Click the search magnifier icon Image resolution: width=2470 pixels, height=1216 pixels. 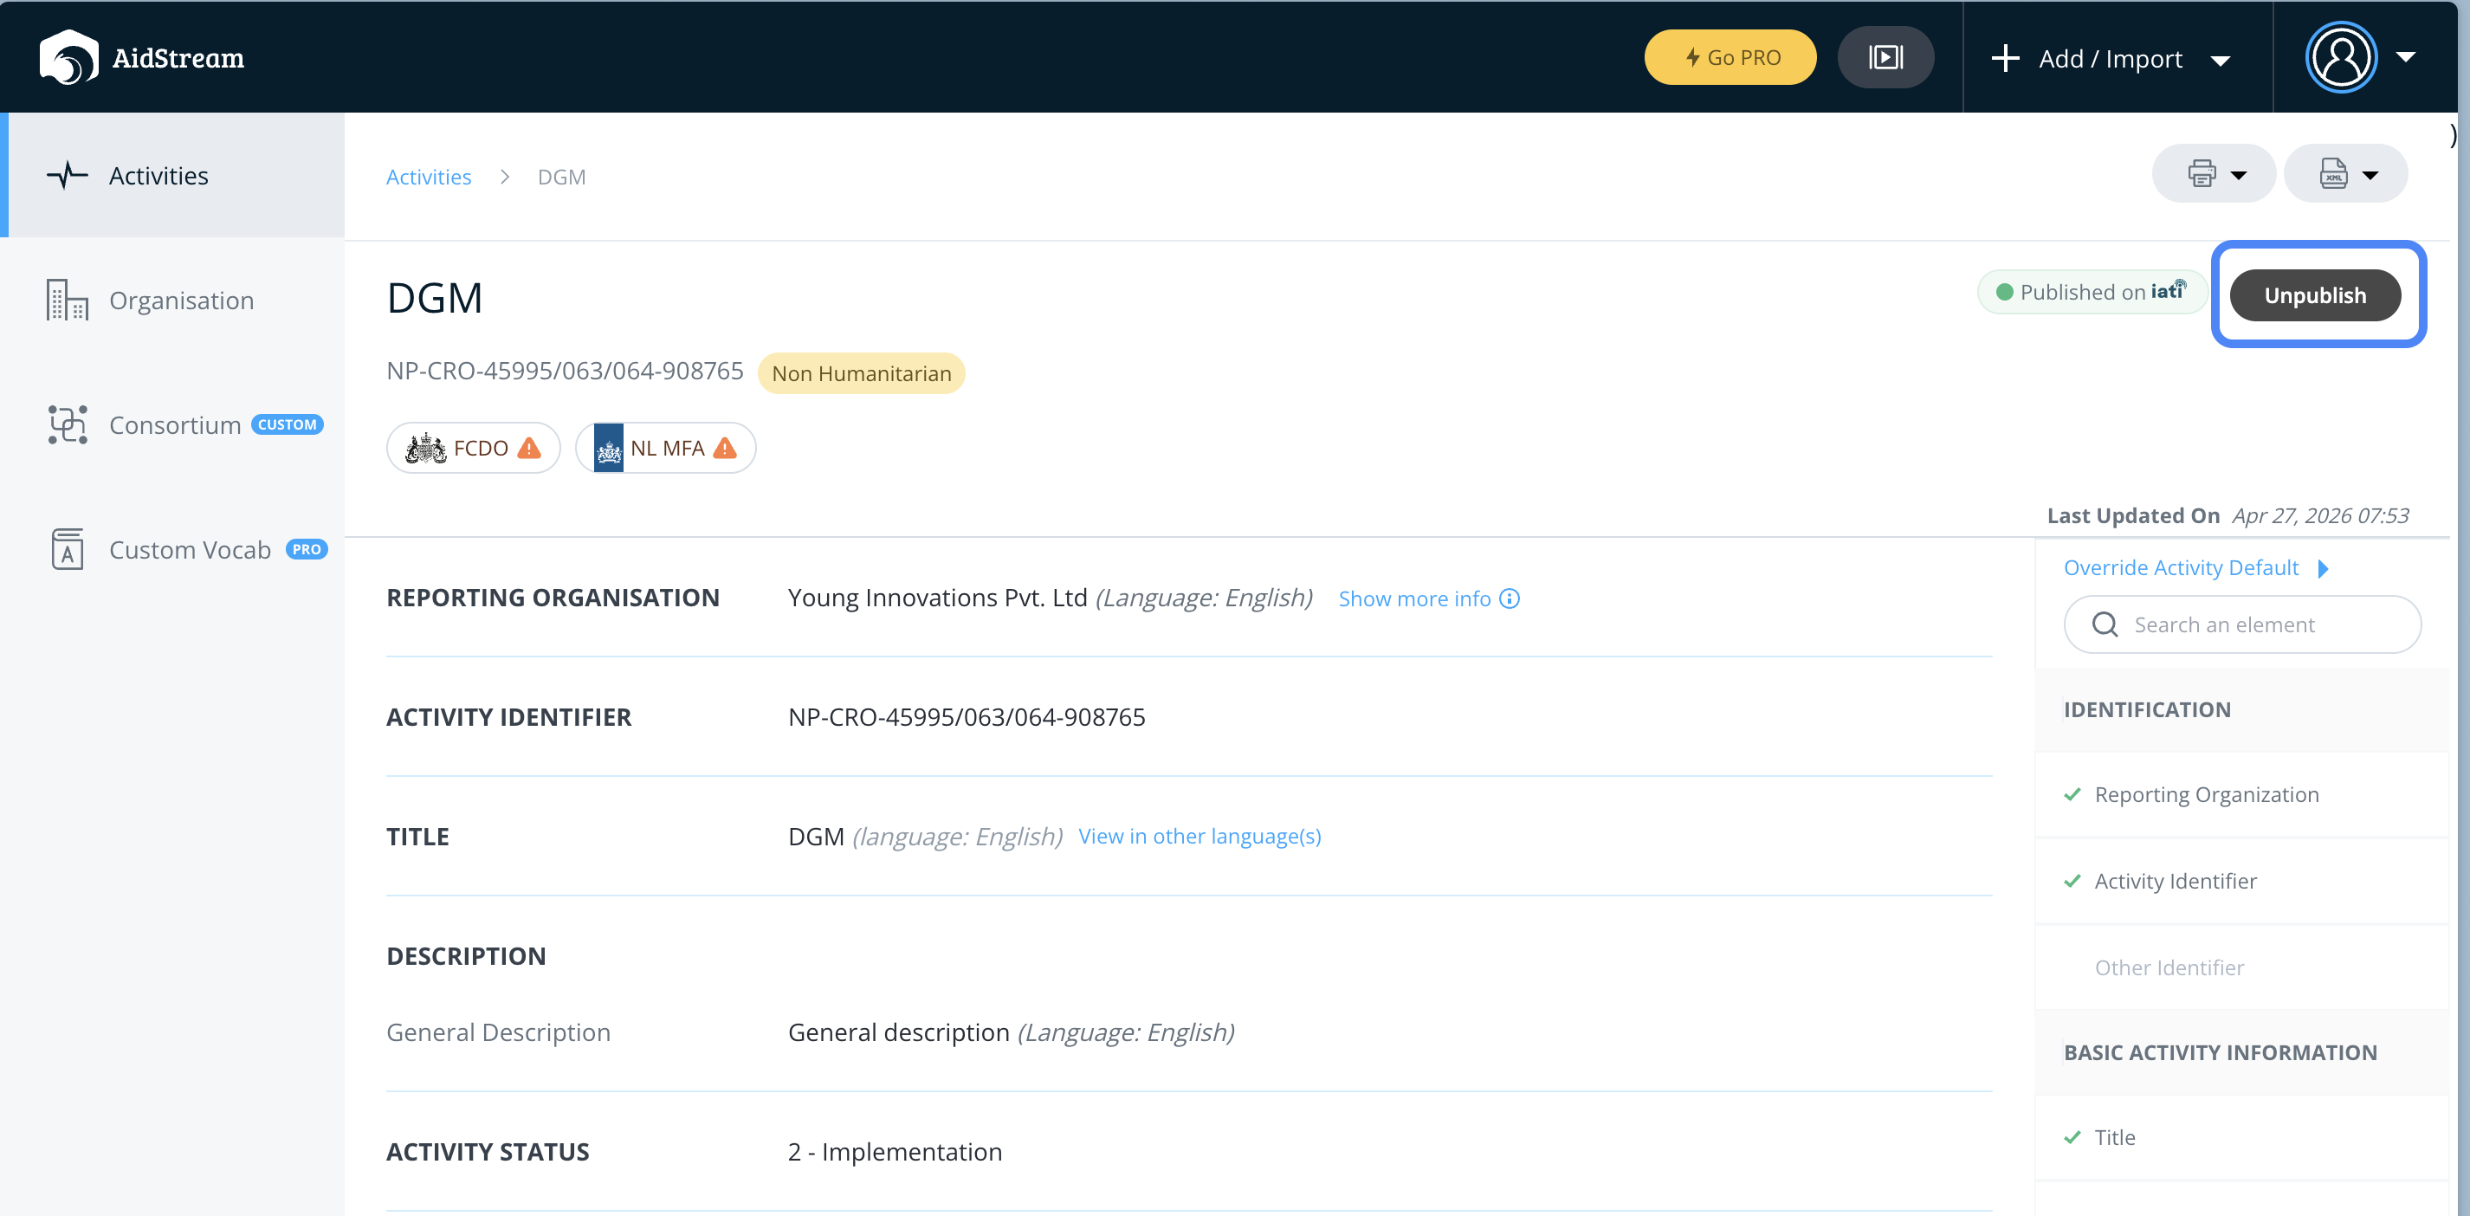tap(2105, 624)
